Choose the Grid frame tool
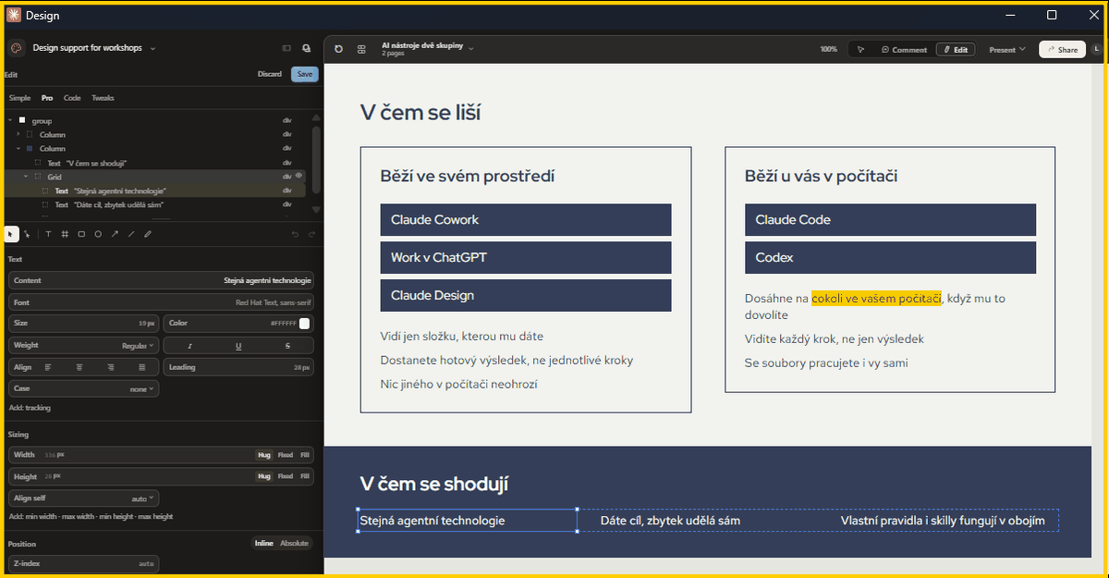This screenshot has height=578, width=1109. click(65, 234)
